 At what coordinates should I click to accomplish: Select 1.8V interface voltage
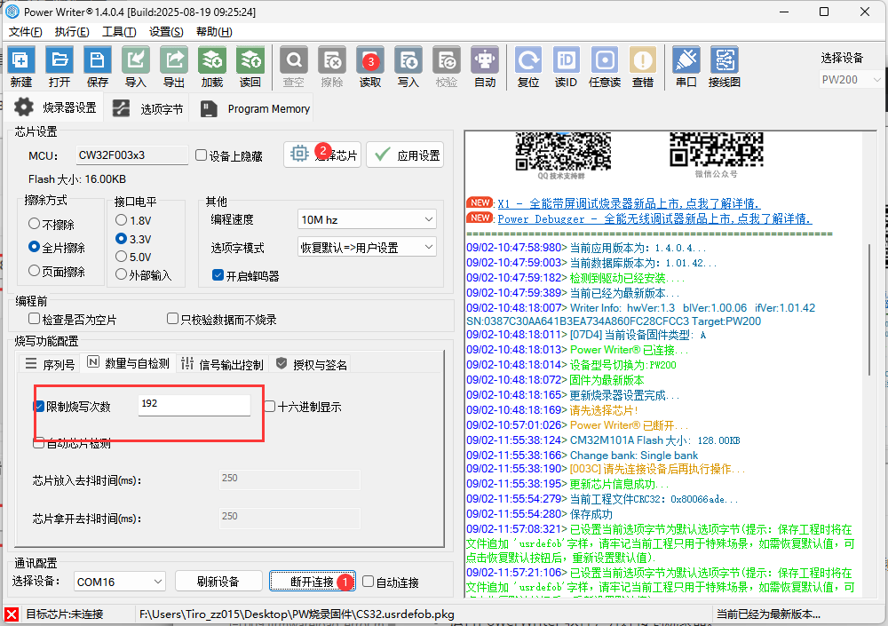(121, 220)
